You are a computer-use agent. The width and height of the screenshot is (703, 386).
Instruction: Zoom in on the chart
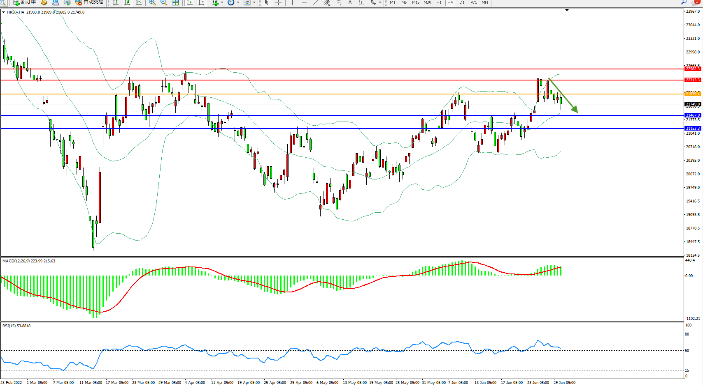click(152, 2)
